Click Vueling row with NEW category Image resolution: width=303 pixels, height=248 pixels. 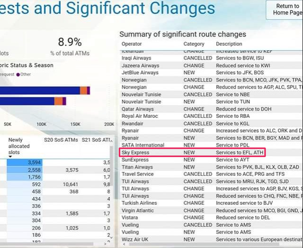click(211, 232)
